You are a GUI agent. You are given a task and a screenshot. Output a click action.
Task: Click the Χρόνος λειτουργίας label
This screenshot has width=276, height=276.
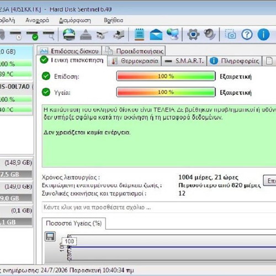[x=71, y=177]
